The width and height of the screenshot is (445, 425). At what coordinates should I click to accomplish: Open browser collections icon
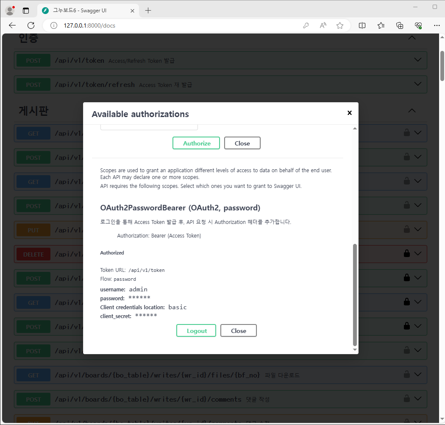pos(400,25)
